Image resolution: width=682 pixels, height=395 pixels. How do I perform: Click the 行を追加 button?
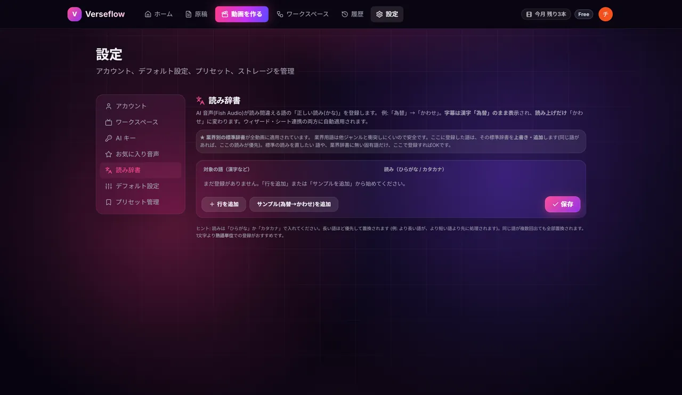tap(224, 204)
